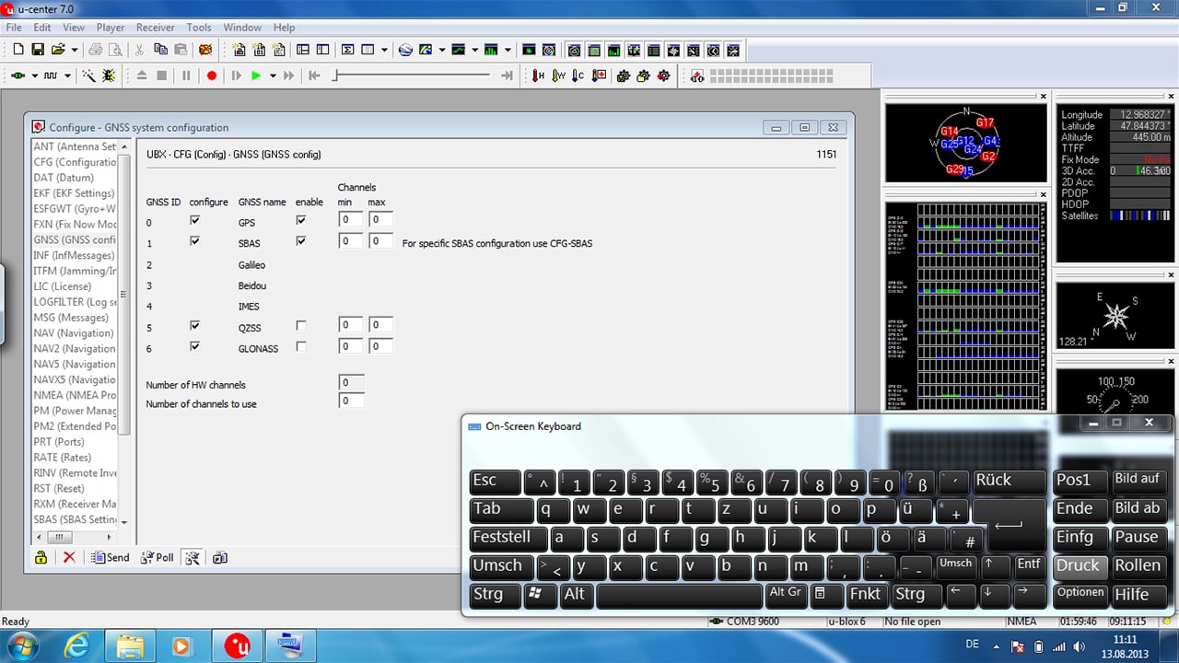Click Esc key on On-Screen Keyboard
Image resolution: width=1179 pixels, height=663 pixels.
(x=494, y=483)
